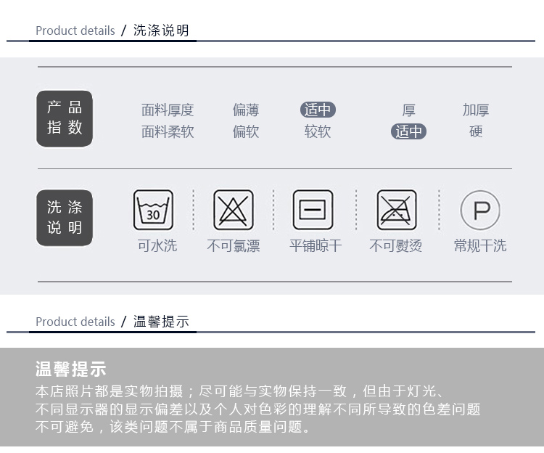This screenshot has width=544, height=453.
Task: Click the 洗涤说明 dark badge
Action: coord(65,218)
